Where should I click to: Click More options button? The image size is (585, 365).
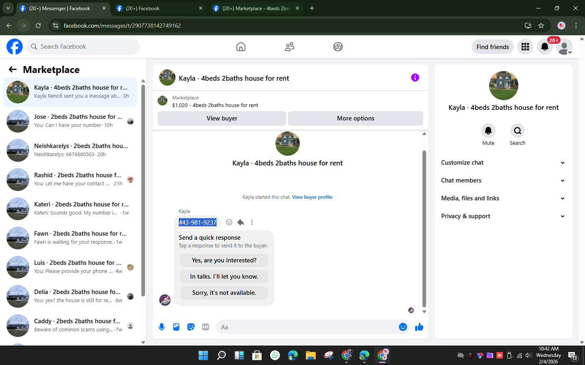355,118
